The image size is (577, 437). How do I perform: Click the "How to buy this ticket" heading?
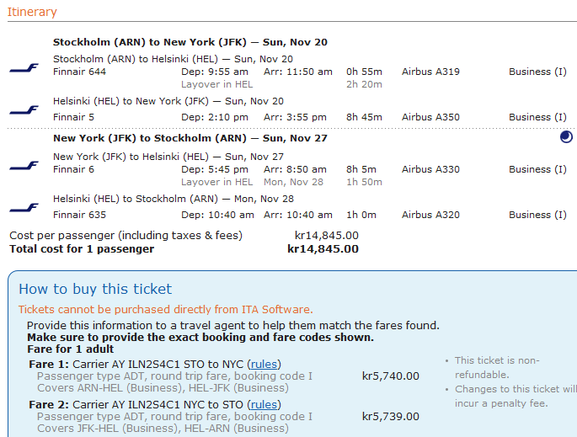[x=95, y=289]
